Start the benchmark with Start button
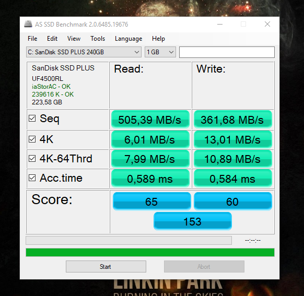This screenshot has width=304, height=296. coord(106,267)
